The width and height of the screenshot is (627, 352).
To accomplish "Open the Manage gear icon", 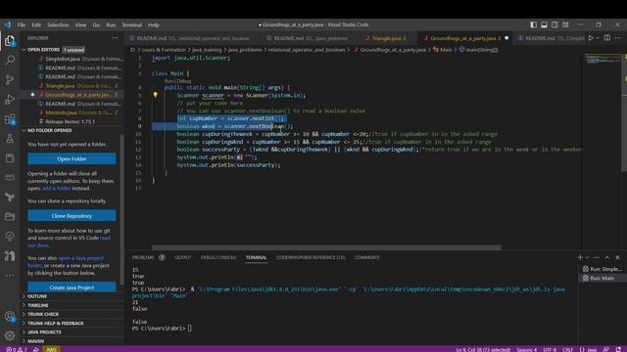I will click(10, 335).
